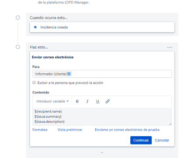This screenshot has height=158, width=185.
Task: Click the Enviar correo electrónico heading
Action: (53, 57)
